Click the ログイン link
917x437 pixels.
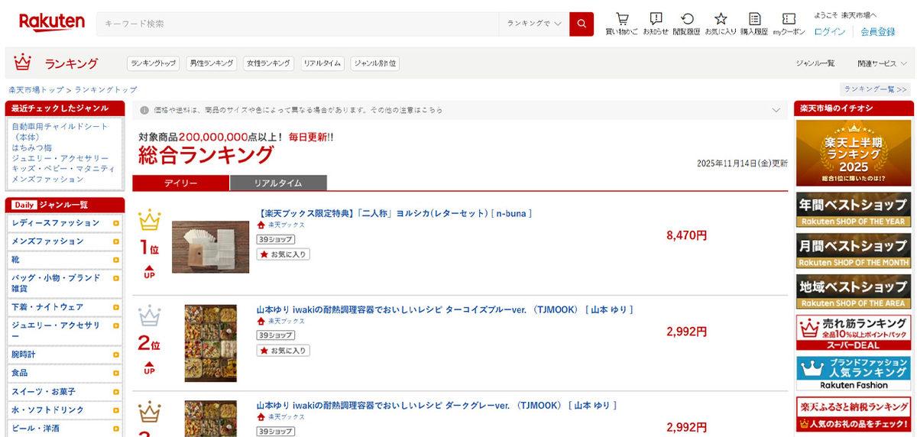829,31
